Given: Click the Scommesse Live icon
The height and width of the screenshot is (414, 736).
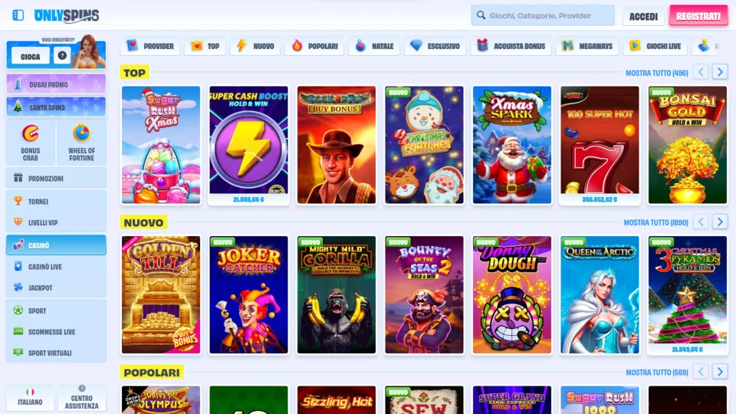Looking at the screenshot, I should [x=18, y=331].
